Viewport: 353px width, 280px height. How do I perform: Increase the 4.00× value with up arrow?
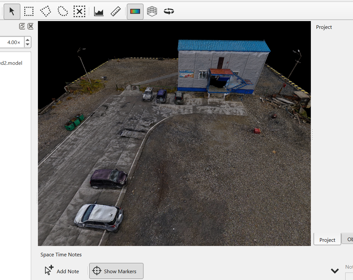tap(28, 40)
